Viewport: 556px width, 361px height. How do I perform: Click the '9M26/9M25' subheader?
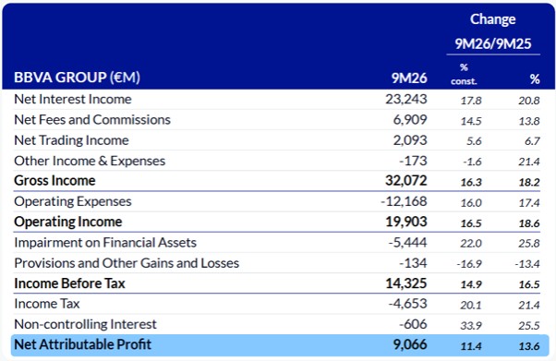(493, 43)
